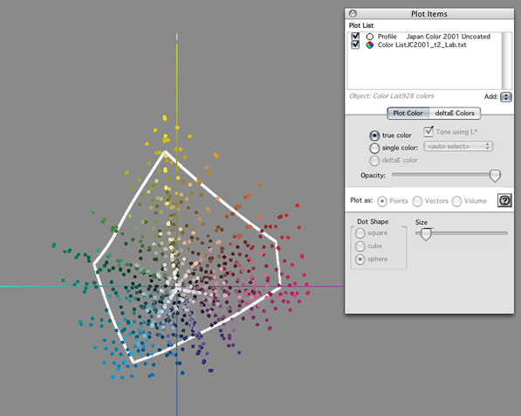Click the Plot Items title bar

tap(429, 14)
